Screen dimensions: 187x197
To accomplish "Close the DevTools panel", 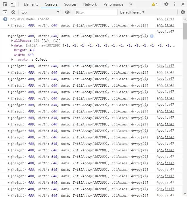I will (183, 4).
